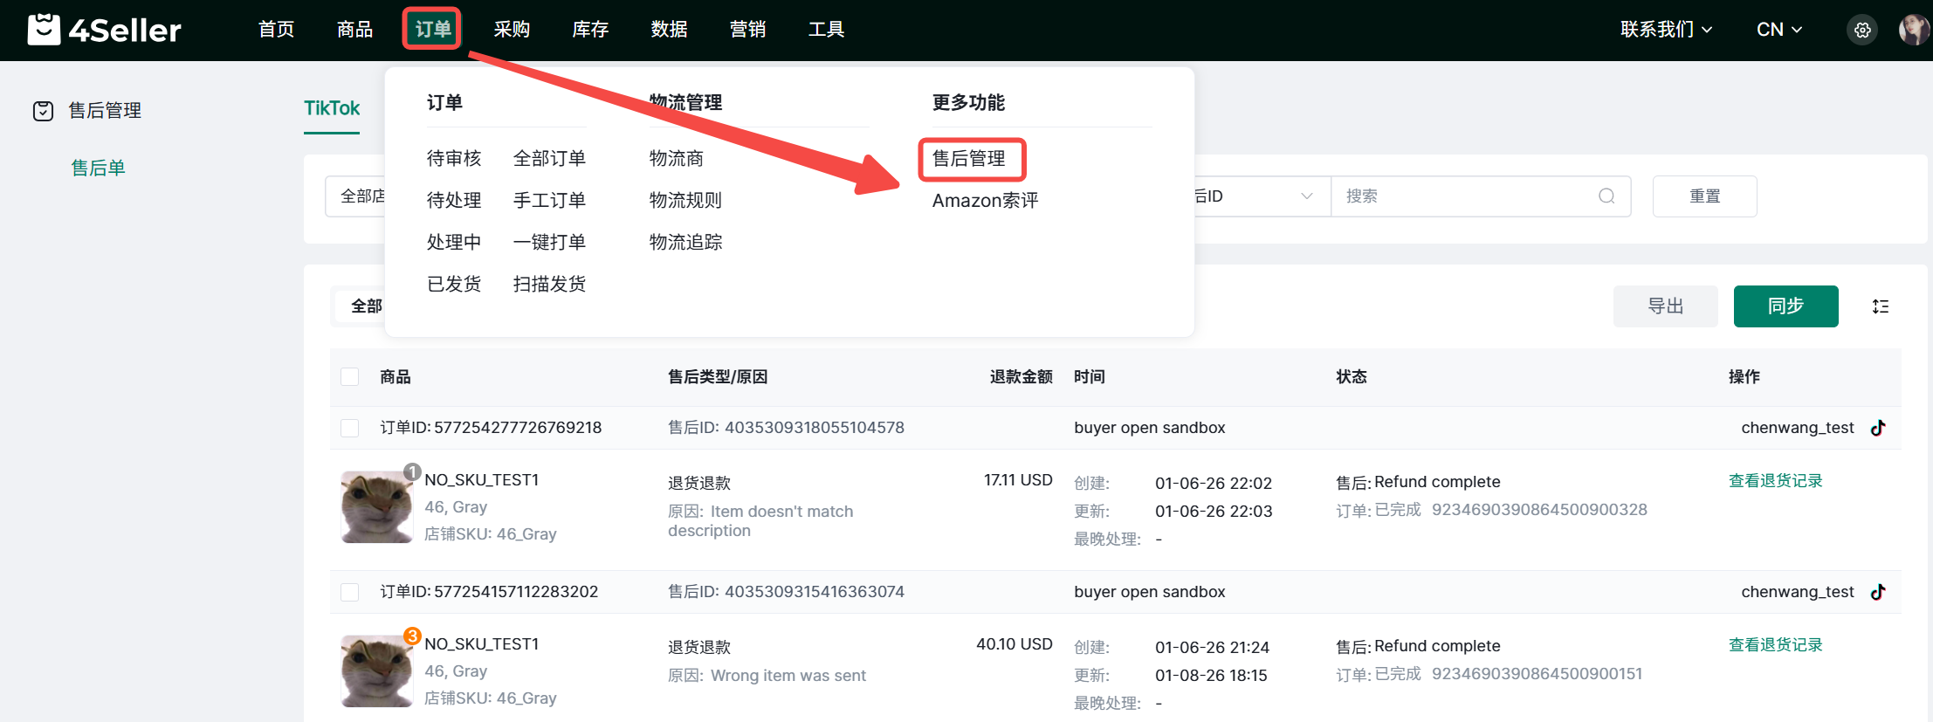Viewport: 1933px width, 722px height.
Task: Check the box for order 577254157112283202
Action: click(x=350, y=592)
